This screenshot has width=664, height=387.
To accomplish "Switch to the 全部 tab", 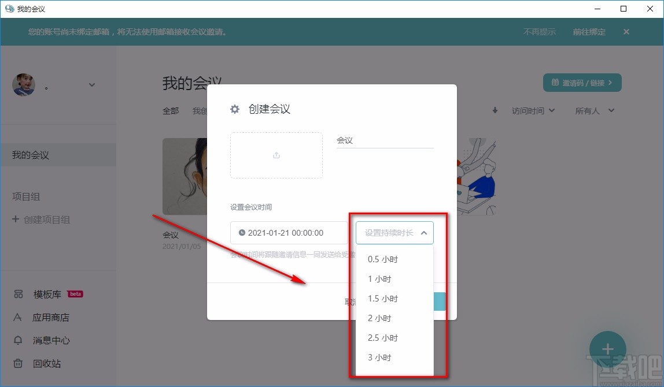I will coord(171,110).
